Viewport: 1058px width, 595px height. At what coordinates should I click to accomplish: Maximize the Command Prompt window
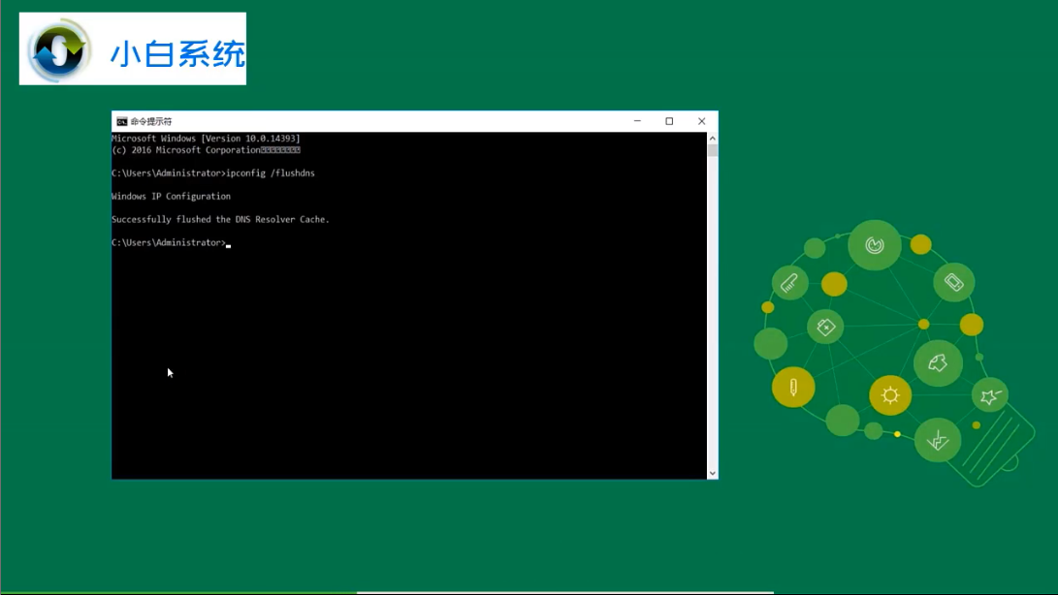click(x=669, y=121)
